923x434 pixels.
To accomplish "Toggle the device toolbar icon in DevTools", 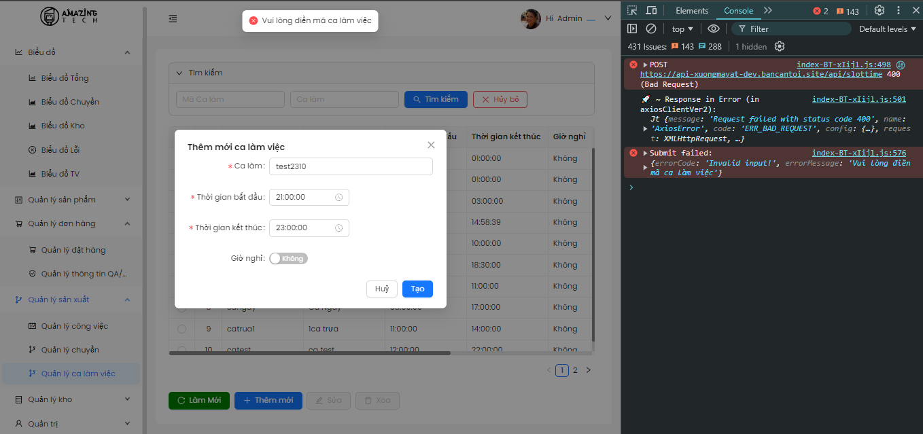I will click(651, 10).
